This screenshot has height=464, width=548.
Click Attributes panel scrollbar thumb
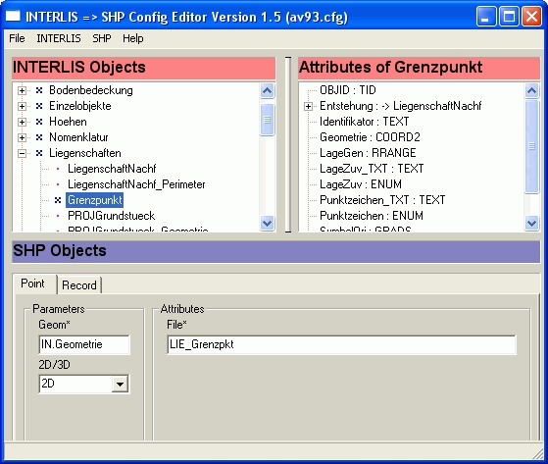[531, 146]
